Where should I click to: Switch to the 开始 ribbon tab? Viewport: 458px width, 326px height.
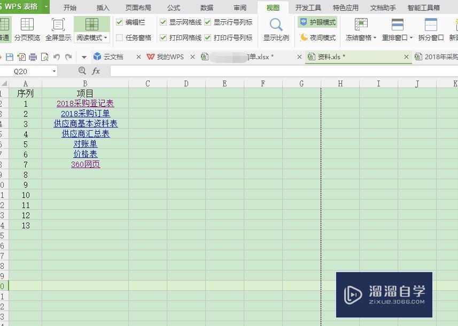pyautogui.click(x=71, y=7)
